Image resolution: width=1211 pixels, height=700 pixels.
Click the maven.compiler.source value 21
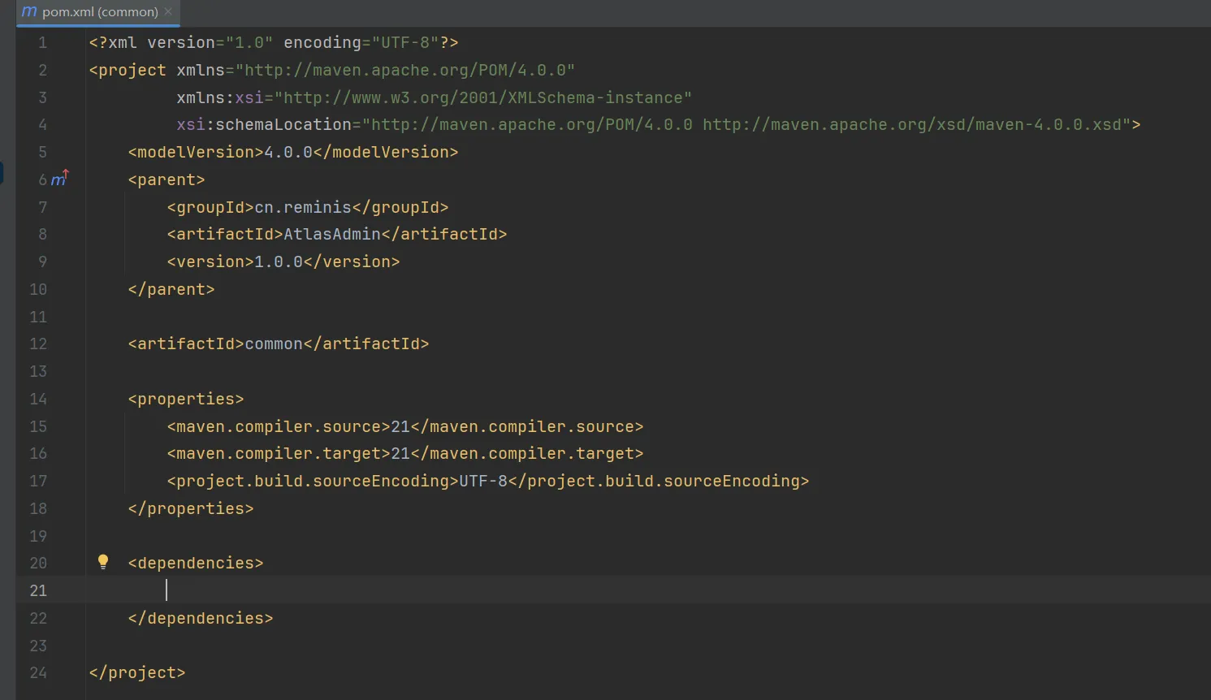pyautogui.click(x=400, y=427)
